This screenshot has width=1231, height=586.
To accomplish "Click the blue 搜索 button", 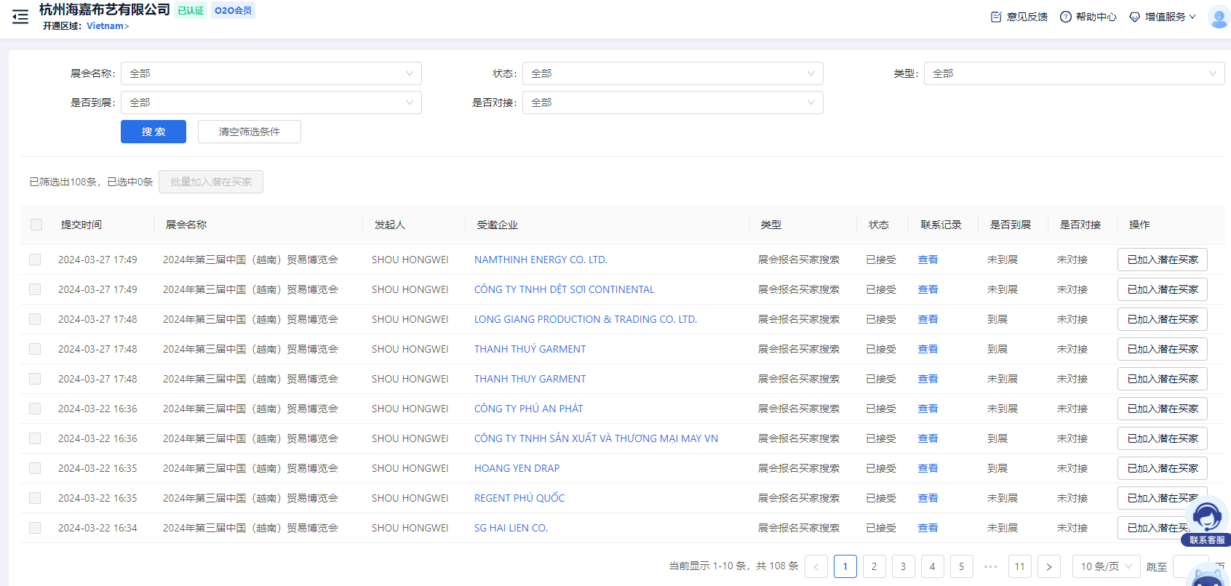I will (x=154, y=132).
